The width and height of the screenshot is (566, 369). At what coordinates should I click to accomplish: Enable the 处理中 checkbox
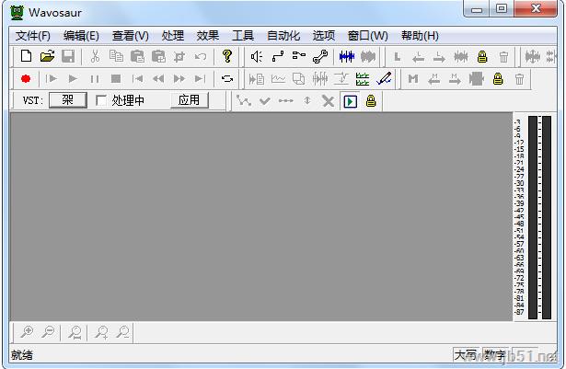click(101, 100)
